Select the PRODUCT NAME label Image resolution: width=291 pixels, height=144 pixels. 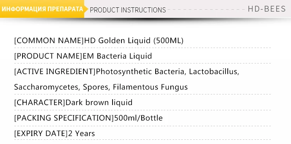[x=48, y=56]
